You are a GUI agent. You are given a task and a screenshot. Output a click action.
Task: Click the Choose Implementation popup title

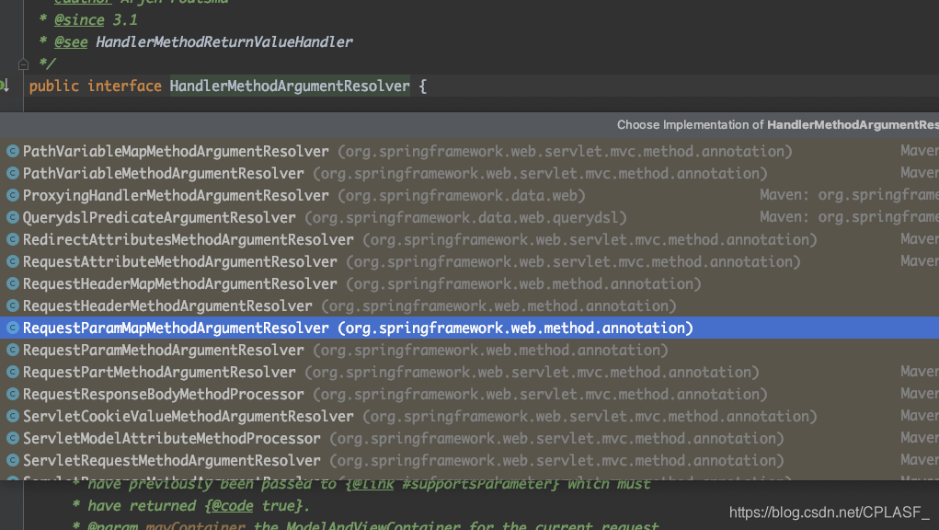coord(778,124)
